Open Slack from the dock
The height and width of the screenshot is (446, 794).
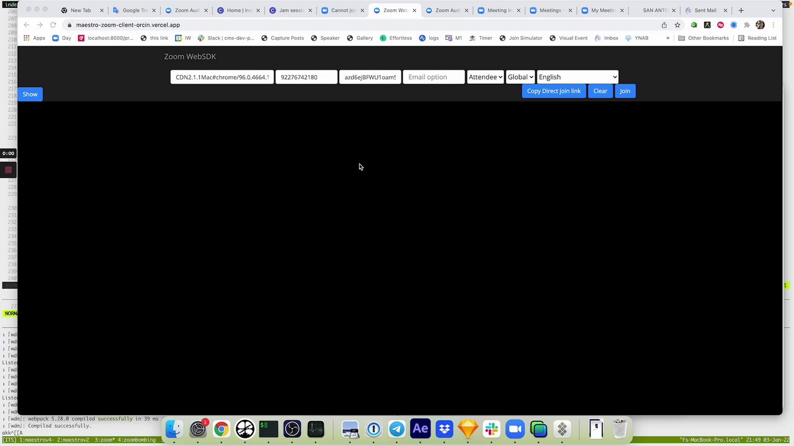coord(491,429)
